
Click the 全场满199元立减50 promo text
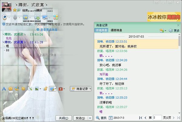click(x=18, y=118)
